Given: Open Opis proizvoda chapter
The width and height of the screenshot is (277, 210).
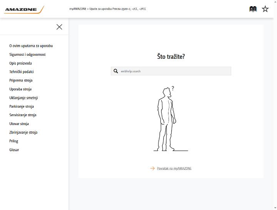Looking at the screenshot, I should click(x=20, y=63).
